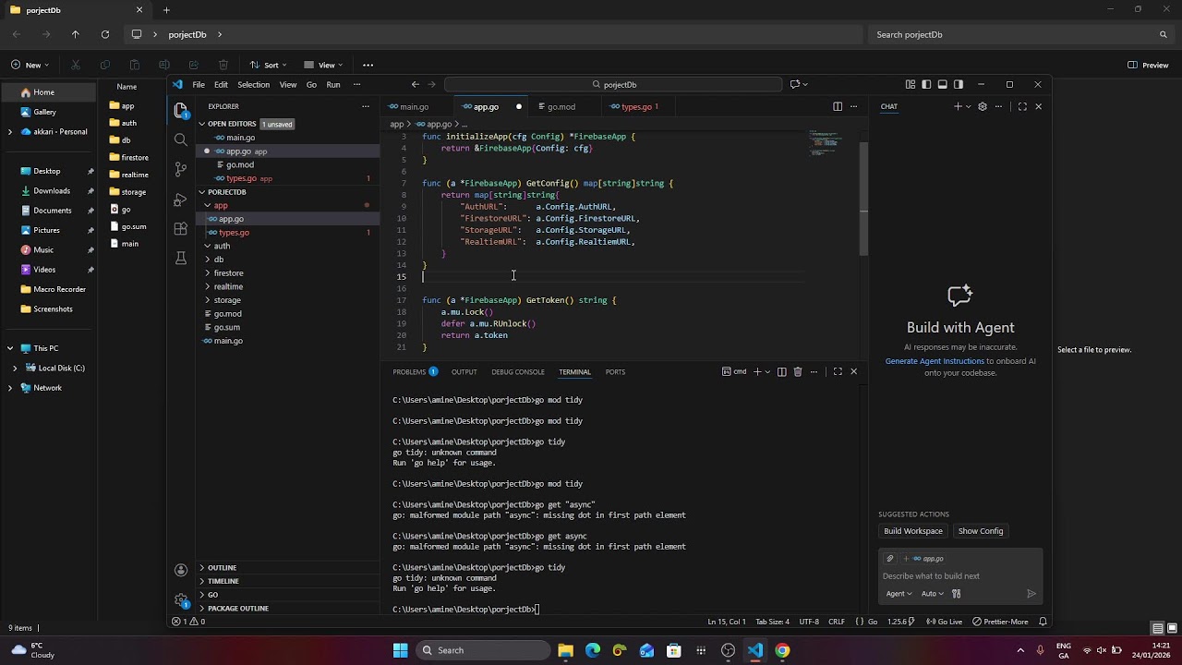Click the editor vertical scrollbar

tap(863, 199)
